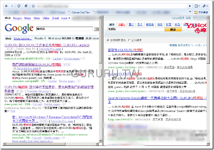214x150 pixels.
Task: Remove the Microsoft Windows 7 result with X icon
Action: [45, 121]
